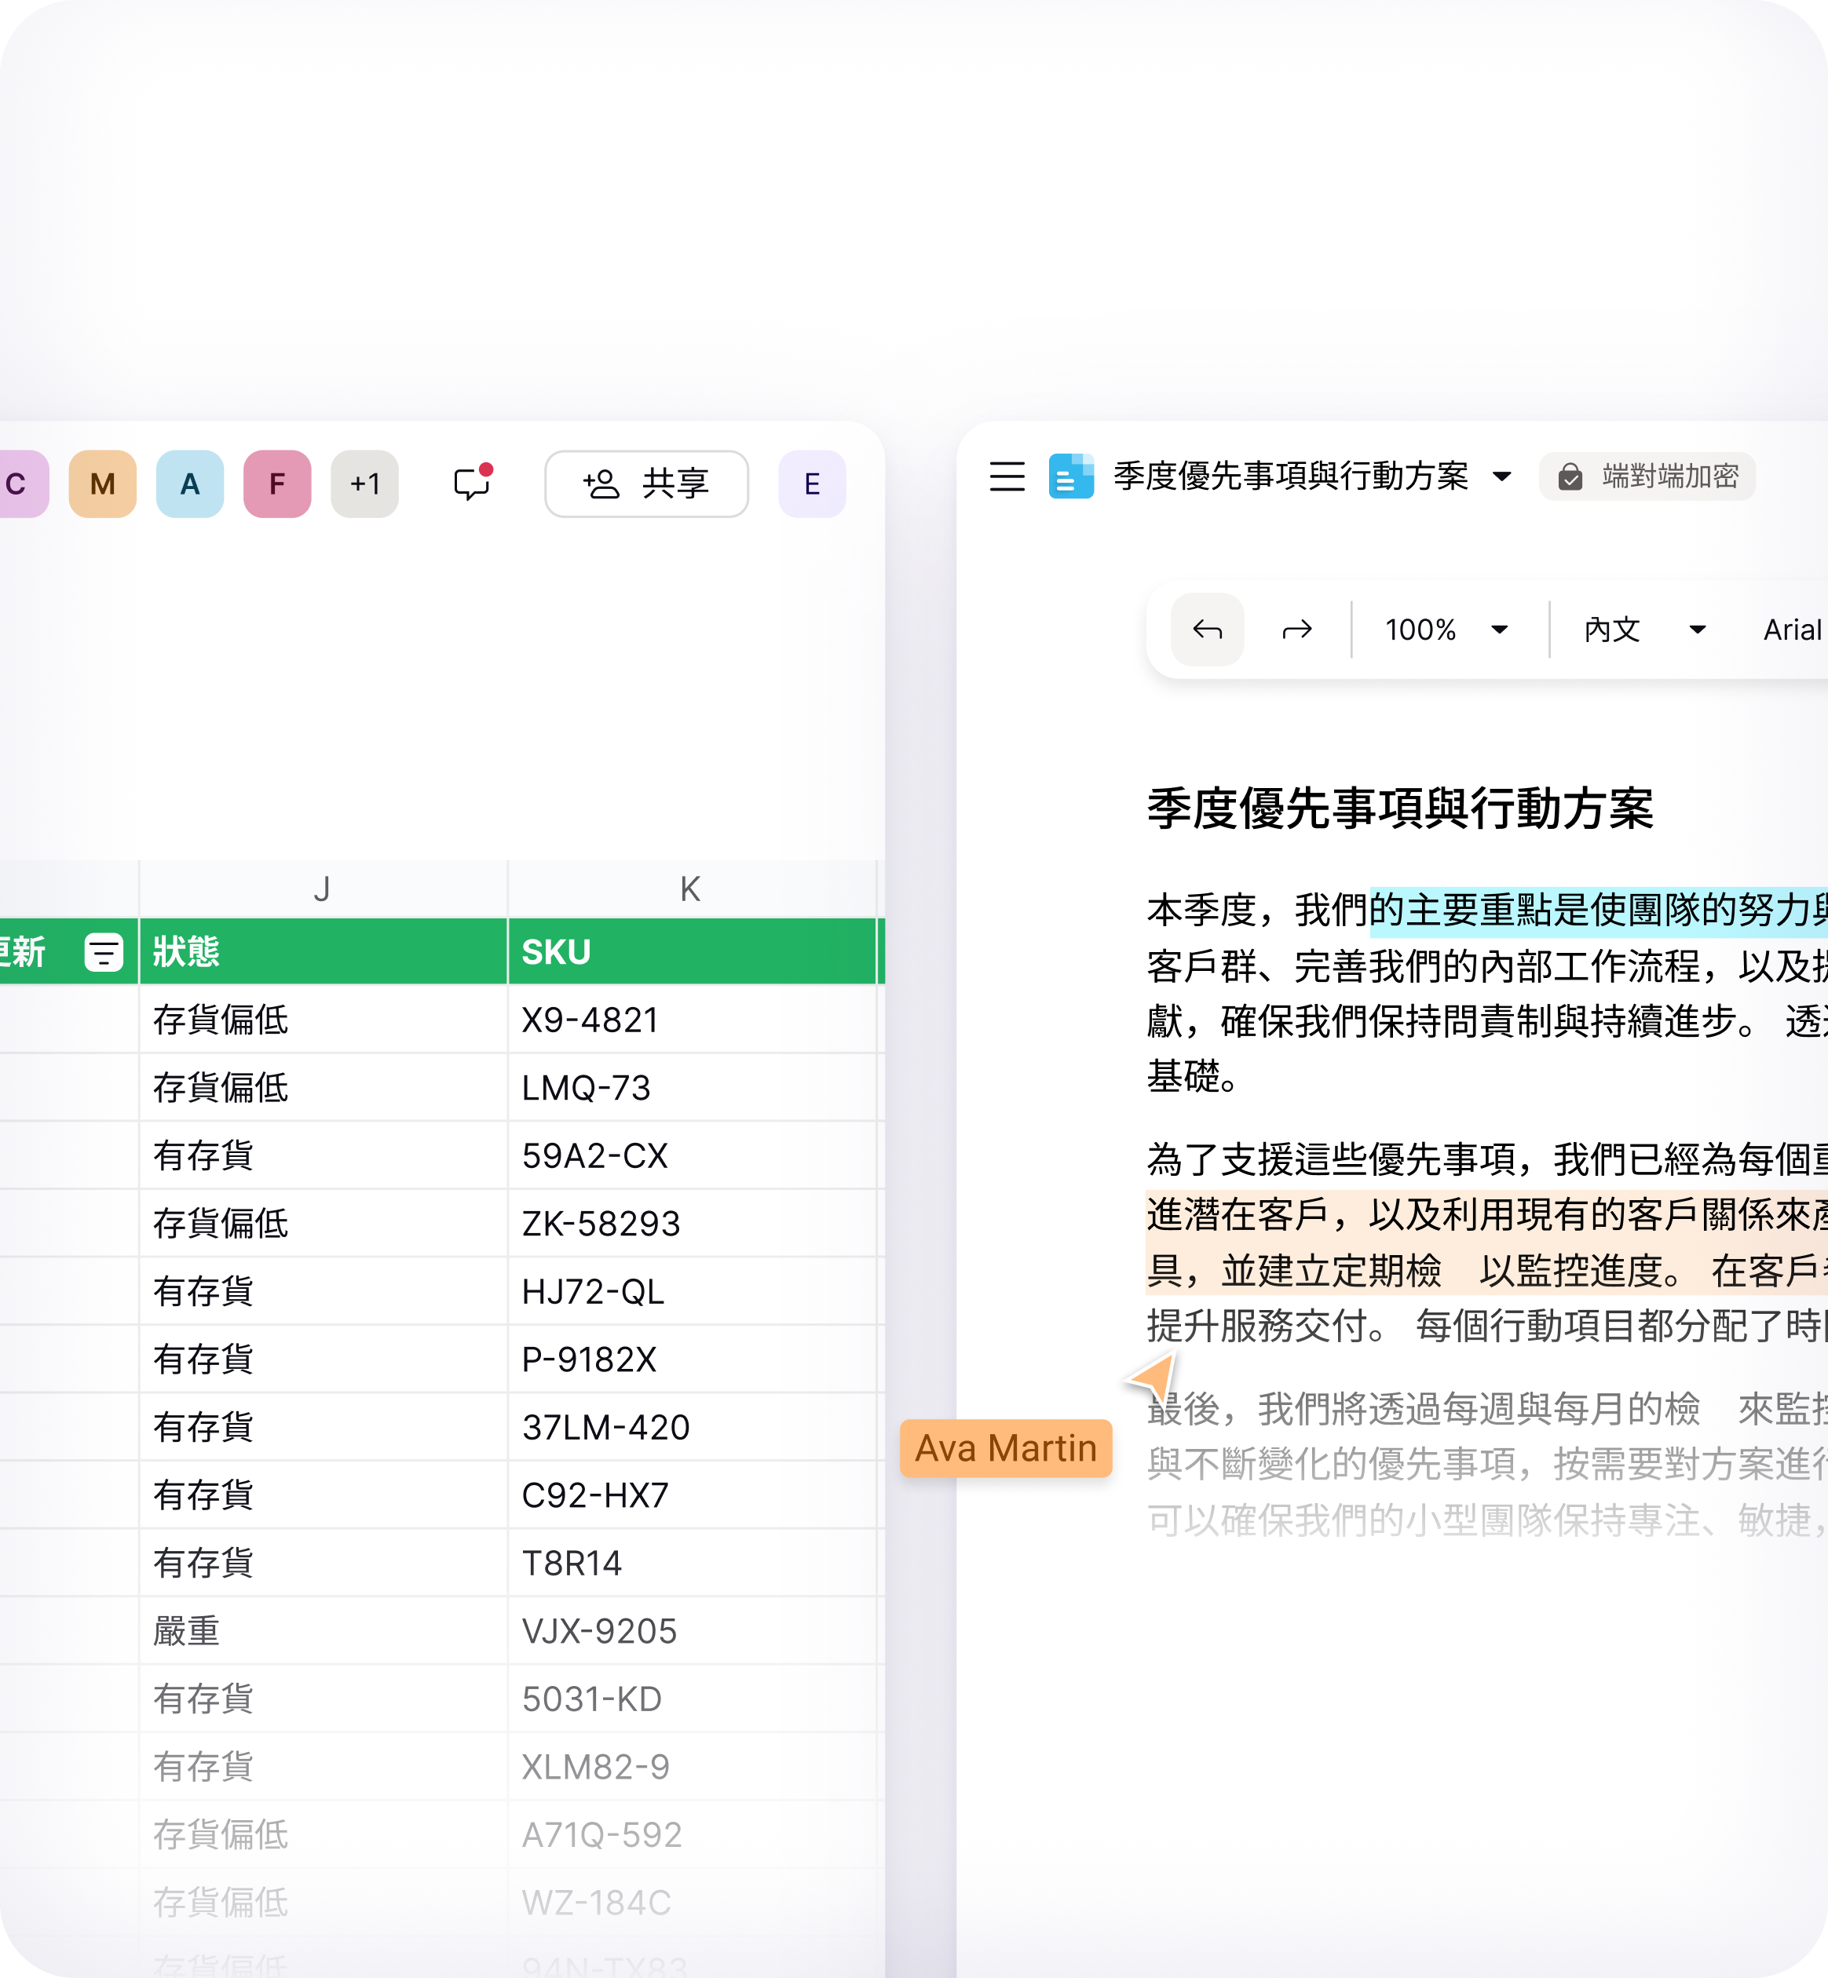
Task: Click the undo arrow in document toolbar
Action: (x=1208, y=629)
